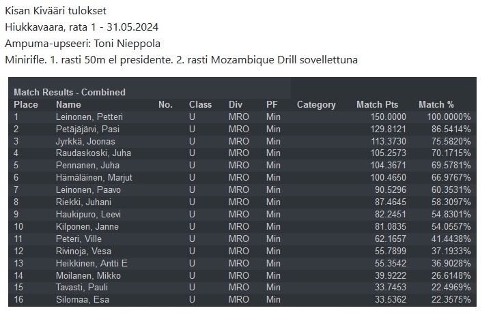493x321 pixels.
Task: Click the Match Pts column header
Action: click(x=377, y=104)
